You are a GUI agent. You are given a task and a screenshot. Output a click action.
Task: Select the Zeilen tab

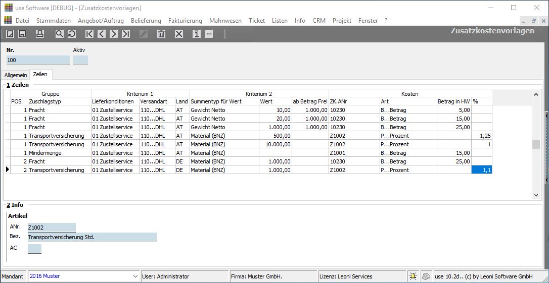pos(40,75)
